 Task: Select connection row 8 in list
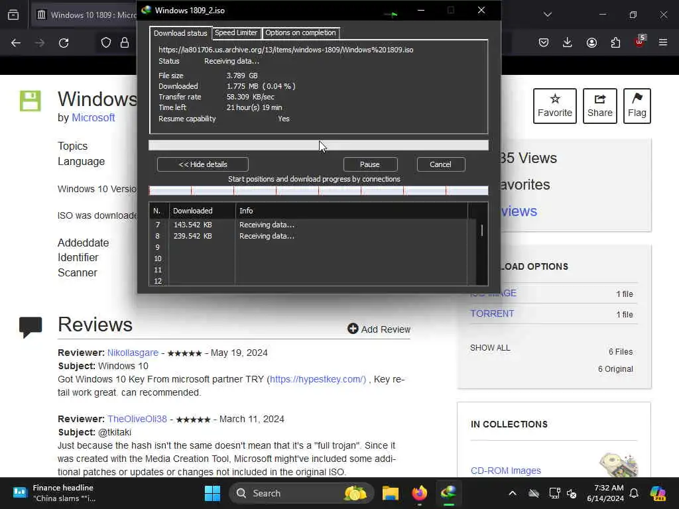click(308, 236)
